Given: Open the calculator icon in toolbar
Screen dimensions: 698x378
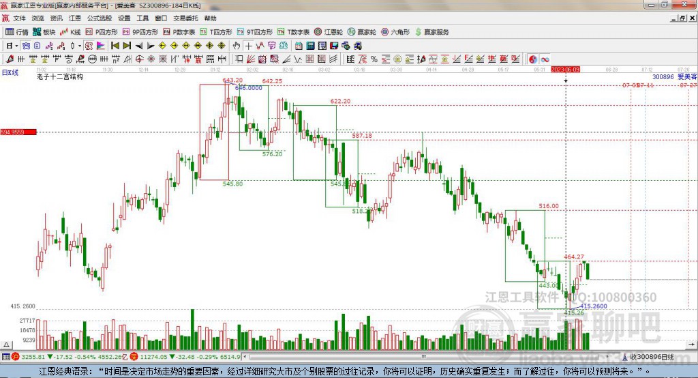Looking at the screenshot, I should coord(310,46).
